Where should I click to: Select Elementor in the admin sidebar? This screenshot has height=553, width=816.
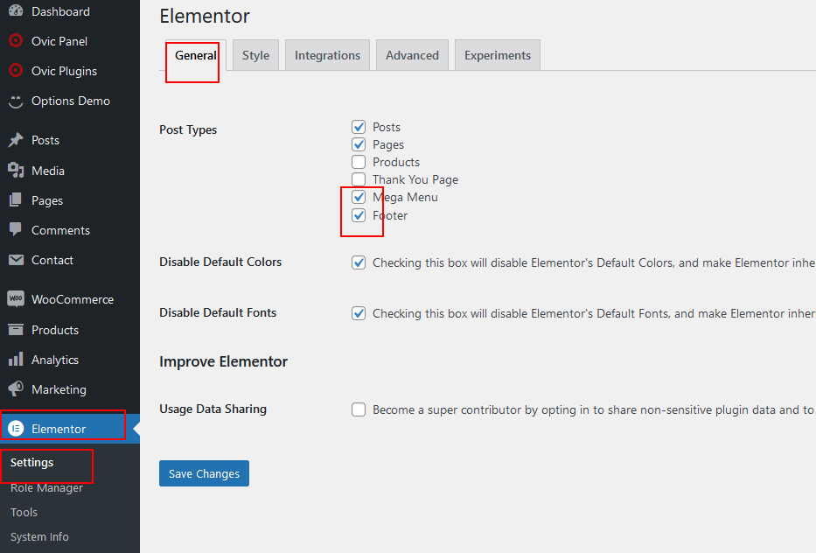coord(70,429)
